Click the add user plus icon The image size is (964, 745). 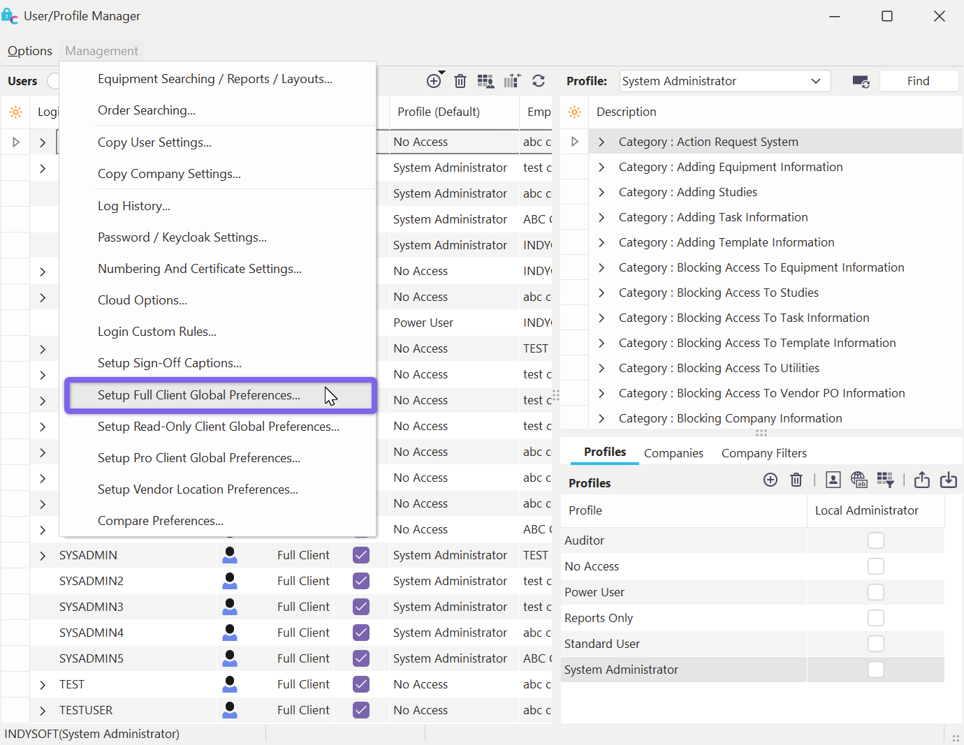tap(434, 81)
